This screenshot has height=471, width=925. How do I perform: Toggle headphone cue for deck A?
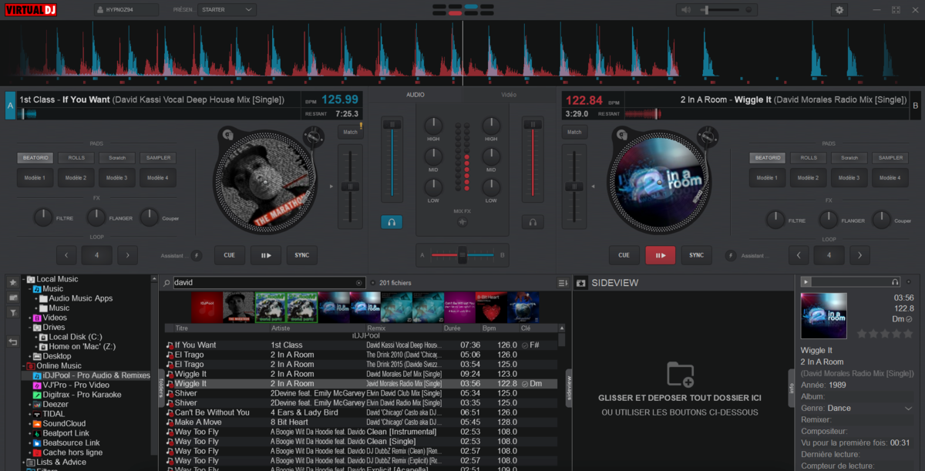(392, 222)
